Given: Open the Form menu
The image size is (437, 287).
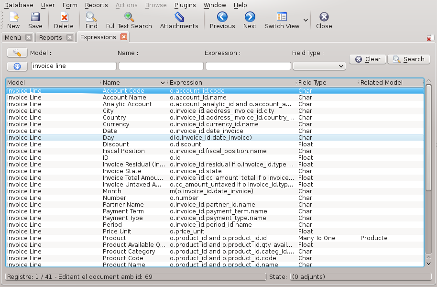Looking at the screenshot, I should pos(70,5).
